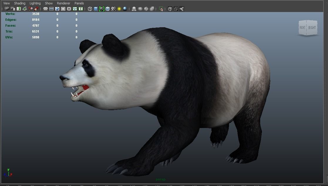This screenshot has height=186, width=328.
Task: Open the Show menu
Action: tap(49, 3)
